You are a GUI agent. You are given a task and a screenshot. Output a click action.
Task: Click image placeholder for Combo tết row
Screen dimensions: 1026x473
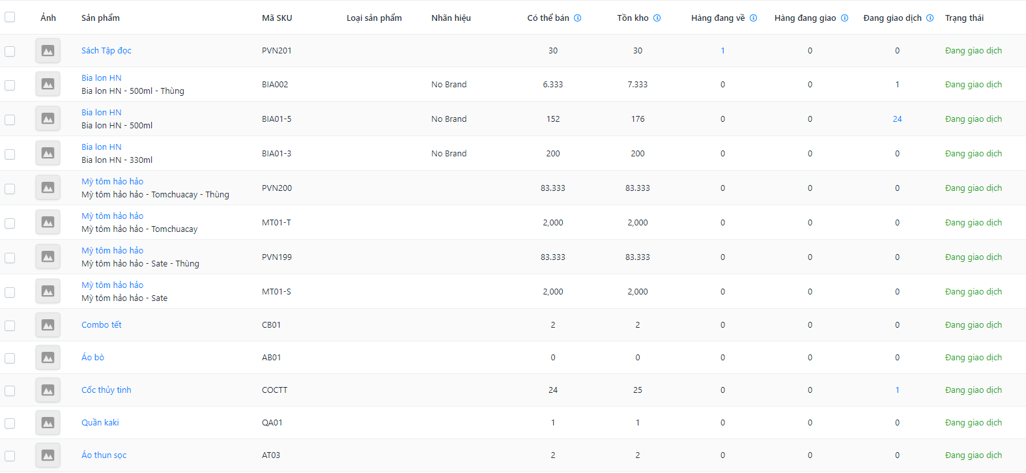[48, 325]
